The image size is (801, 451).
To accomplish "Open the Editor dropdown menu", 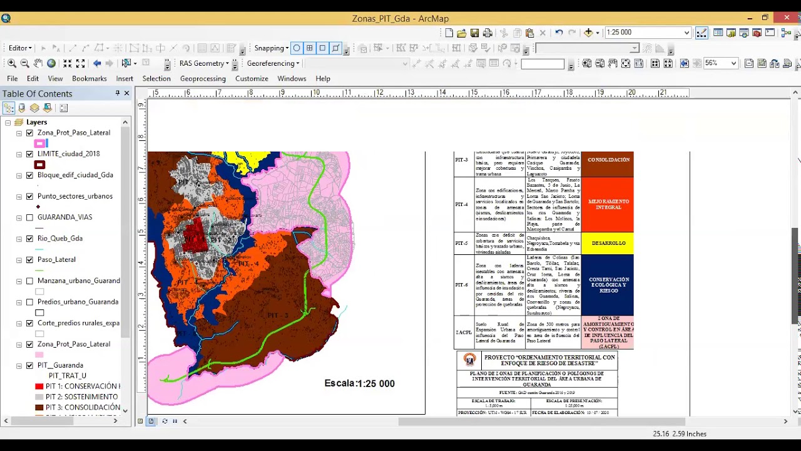I will click(20, 48).
